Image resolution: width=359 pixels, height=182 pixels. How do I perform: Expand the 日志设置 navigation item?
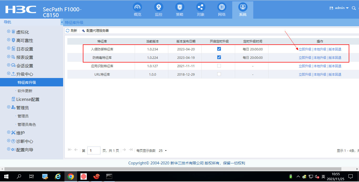(x=9, y=49)
